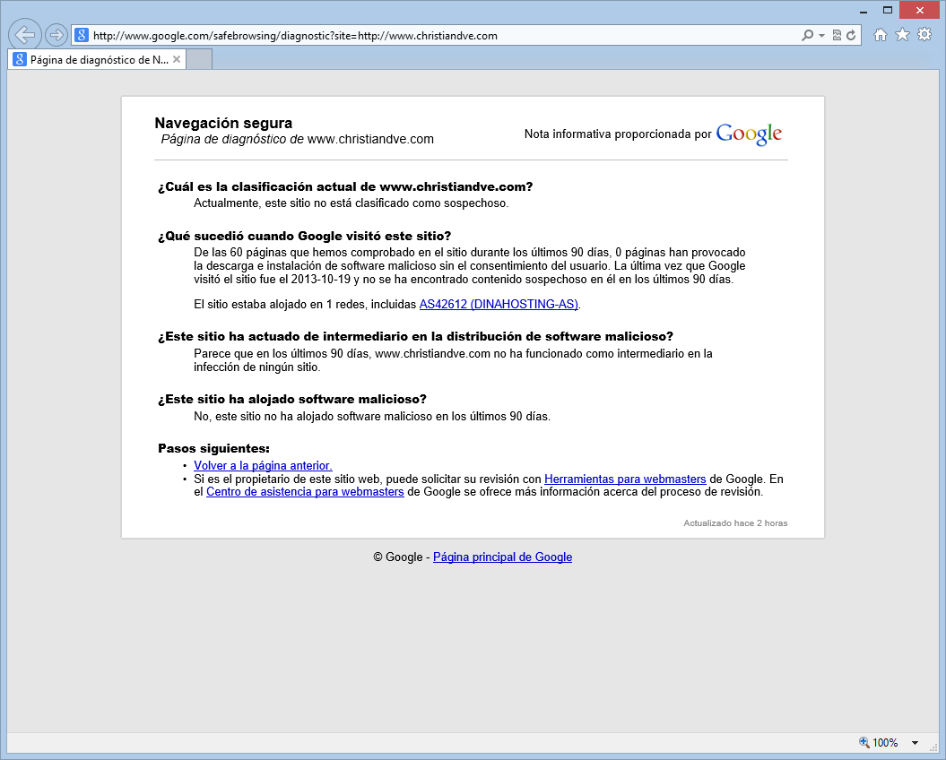Close the 'Página de diagnóstico' tab
The image size is (946, 760).
pyautogui.click(x=177, y=59)
